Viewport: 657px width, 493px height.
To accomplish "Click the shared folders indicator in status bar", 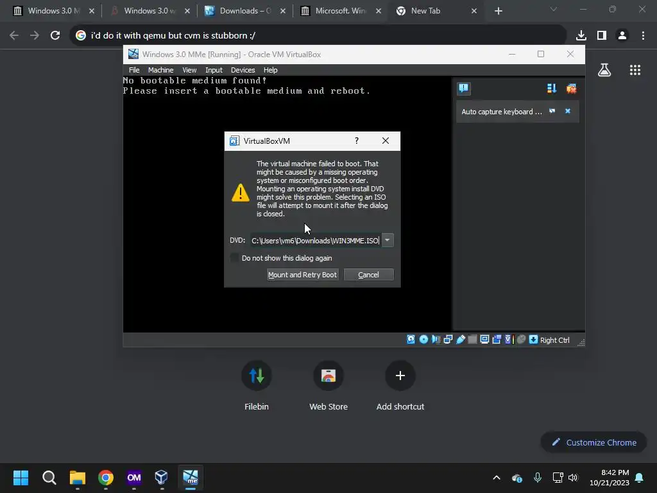I will [472, 340].
